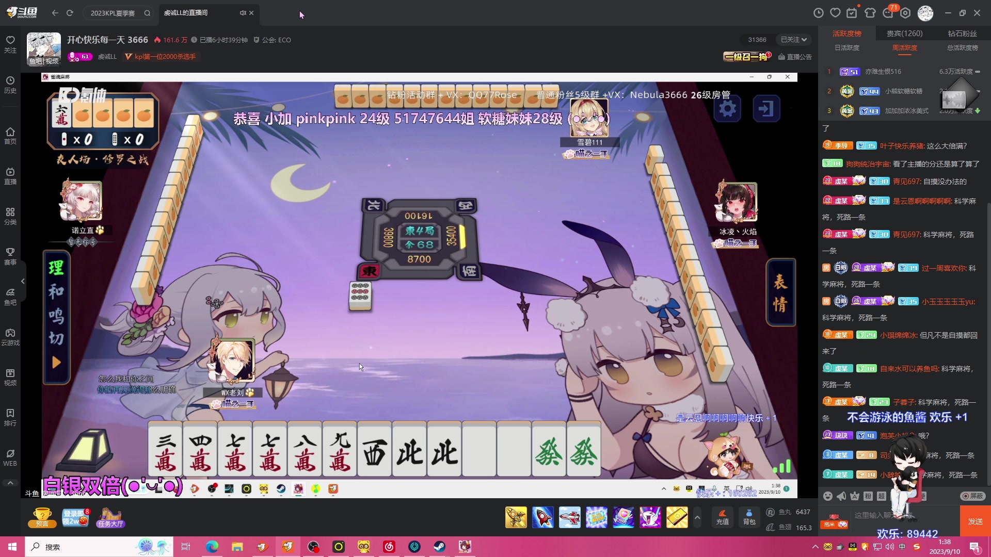Image resolution: width=991 pixels, height=557 pixels.
Task: Open Categories (分类) in sidebar
Action: point(10,217)
